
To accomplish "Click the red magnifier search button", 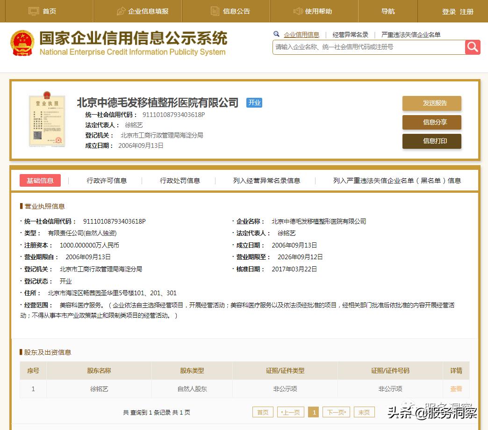I will tap(473, 47).
